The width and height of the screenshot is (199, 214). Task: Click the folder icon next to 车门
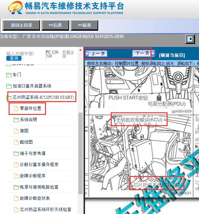tap(9, 75)
